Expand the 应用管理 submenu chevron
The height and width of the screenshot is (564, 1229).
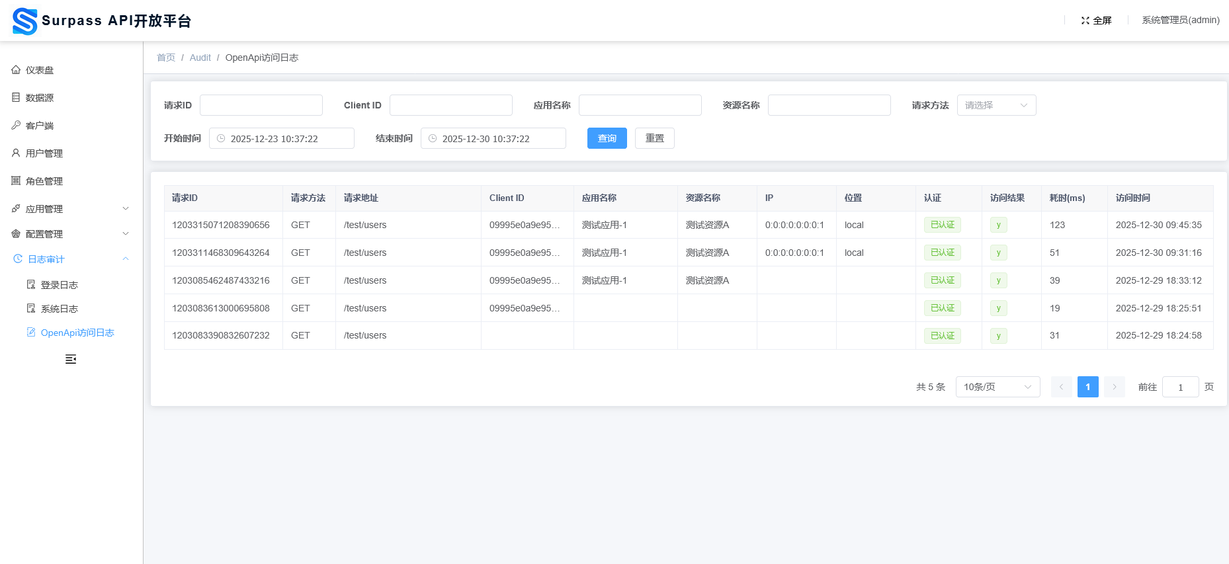(x=126, y=208)
